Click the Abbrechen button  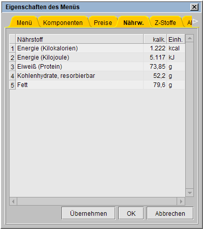170,213
